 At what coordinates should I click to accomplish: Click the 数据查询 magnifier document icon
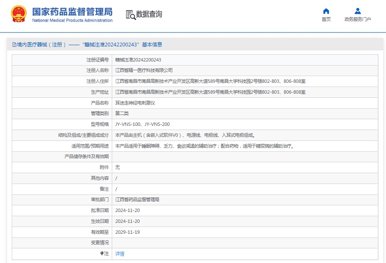click(131, 15)
